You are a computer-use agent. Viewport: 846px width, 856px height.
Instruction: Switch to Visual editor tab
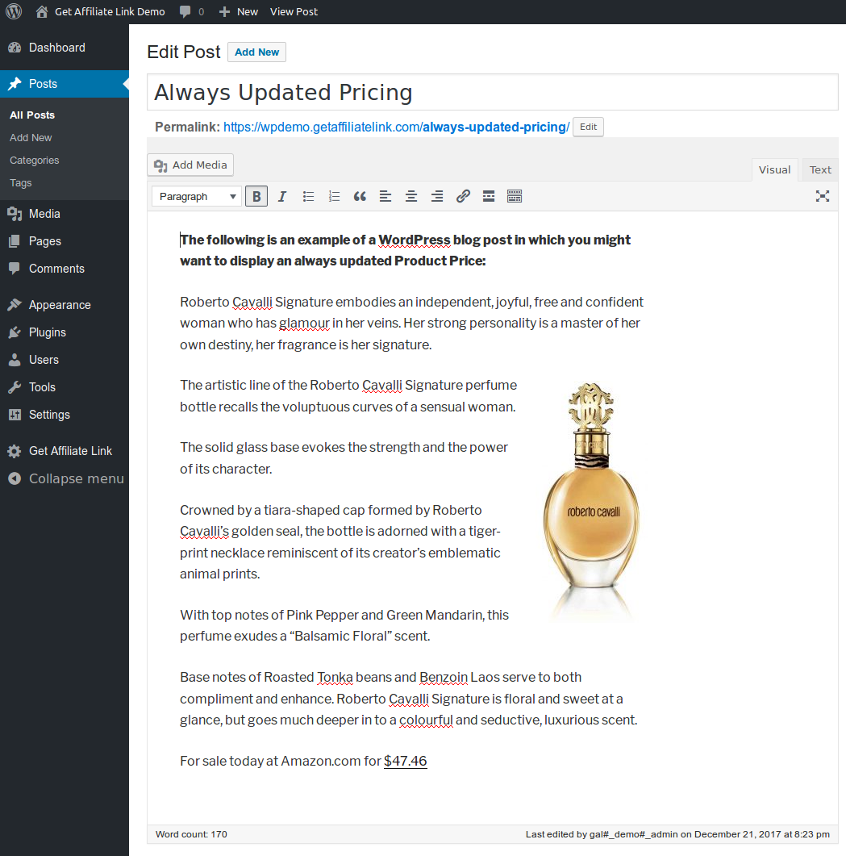coord(774,169)
